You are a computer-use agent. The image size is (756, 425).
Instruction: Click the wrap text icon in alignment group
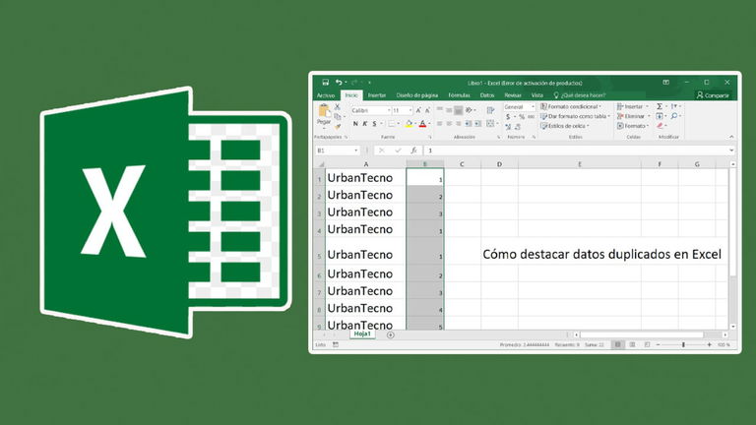(x=490, y=110)
